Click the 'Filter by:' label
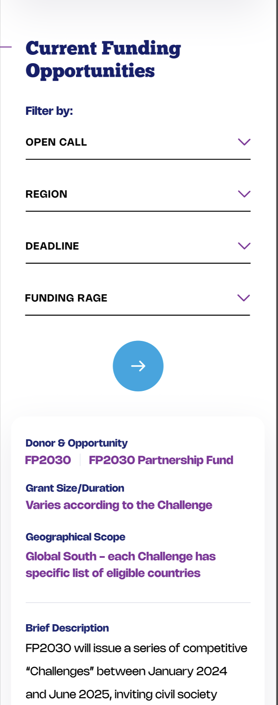 [x=49, y=111]
